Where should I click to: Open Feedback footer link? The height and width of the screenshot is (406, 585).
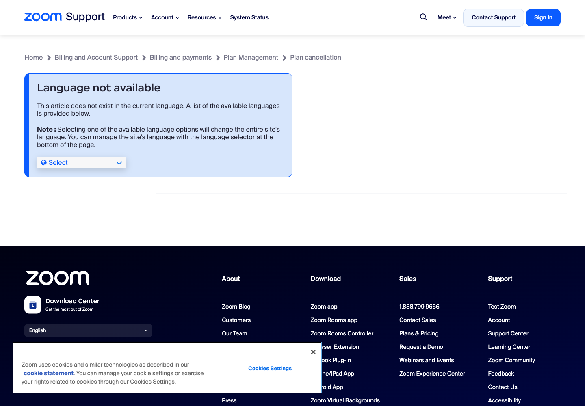[501, 374]
